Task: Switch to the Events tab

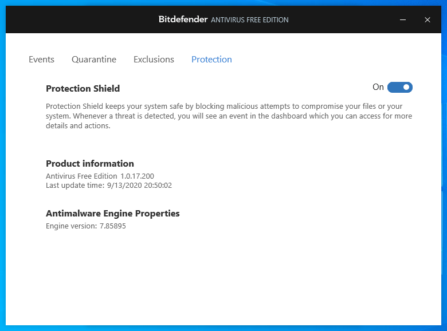Action: (41, 59)
